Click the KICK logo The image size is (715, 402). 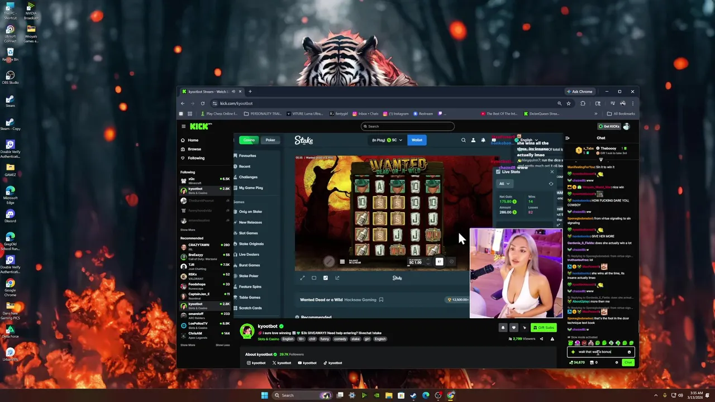[x=201, y=127]
